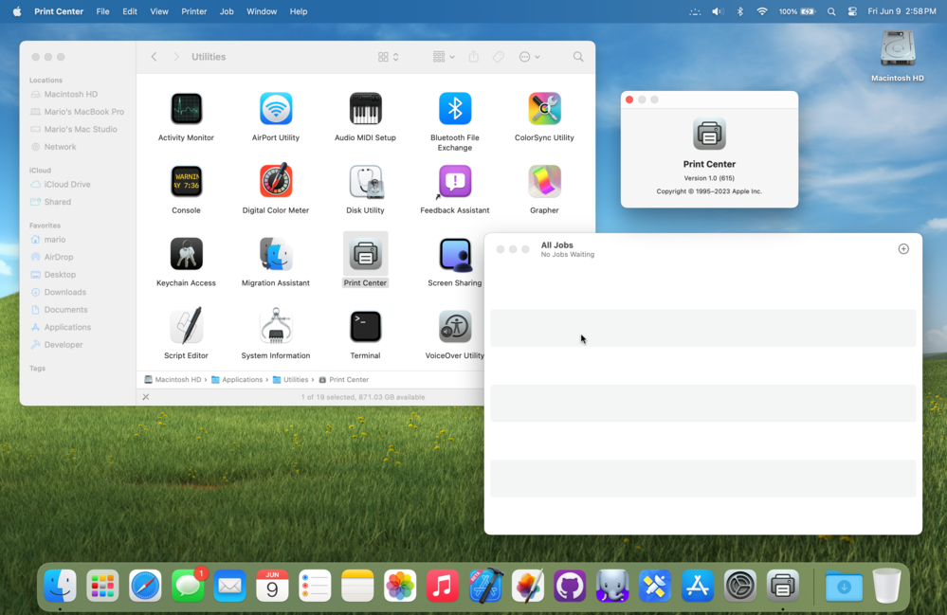Select ColorSync Utility icon

pos(544,109)
